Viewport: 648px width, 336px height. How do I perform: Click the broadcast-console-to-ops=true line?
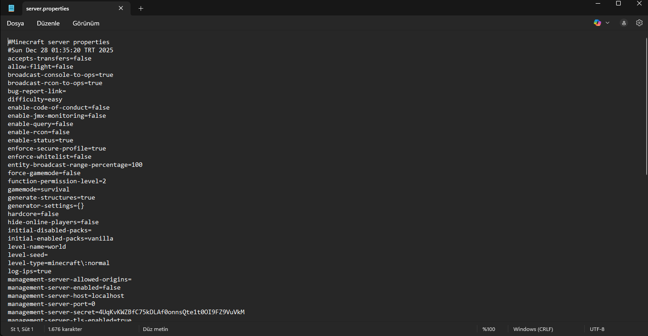pos(61,75)
